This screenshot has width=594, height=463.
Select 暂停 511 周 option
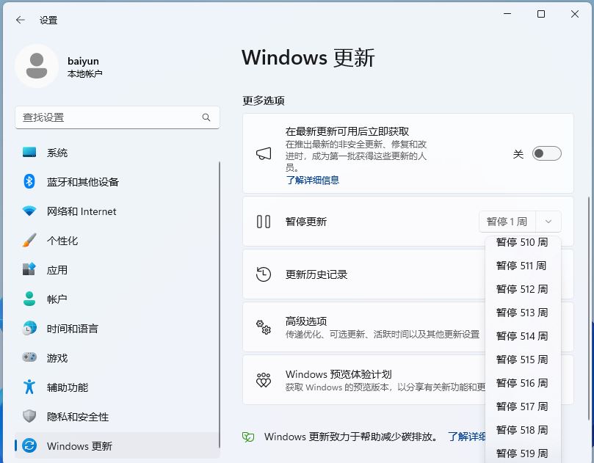pos(522,266)
